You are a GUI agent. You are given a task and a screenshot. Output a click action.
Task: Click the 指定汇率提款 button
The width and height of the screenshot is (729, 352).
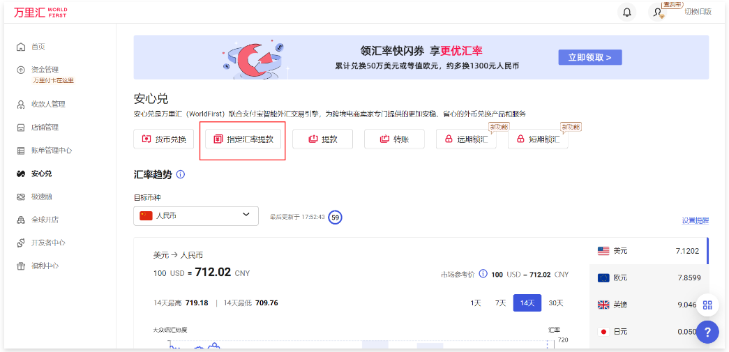click(243, 139)
